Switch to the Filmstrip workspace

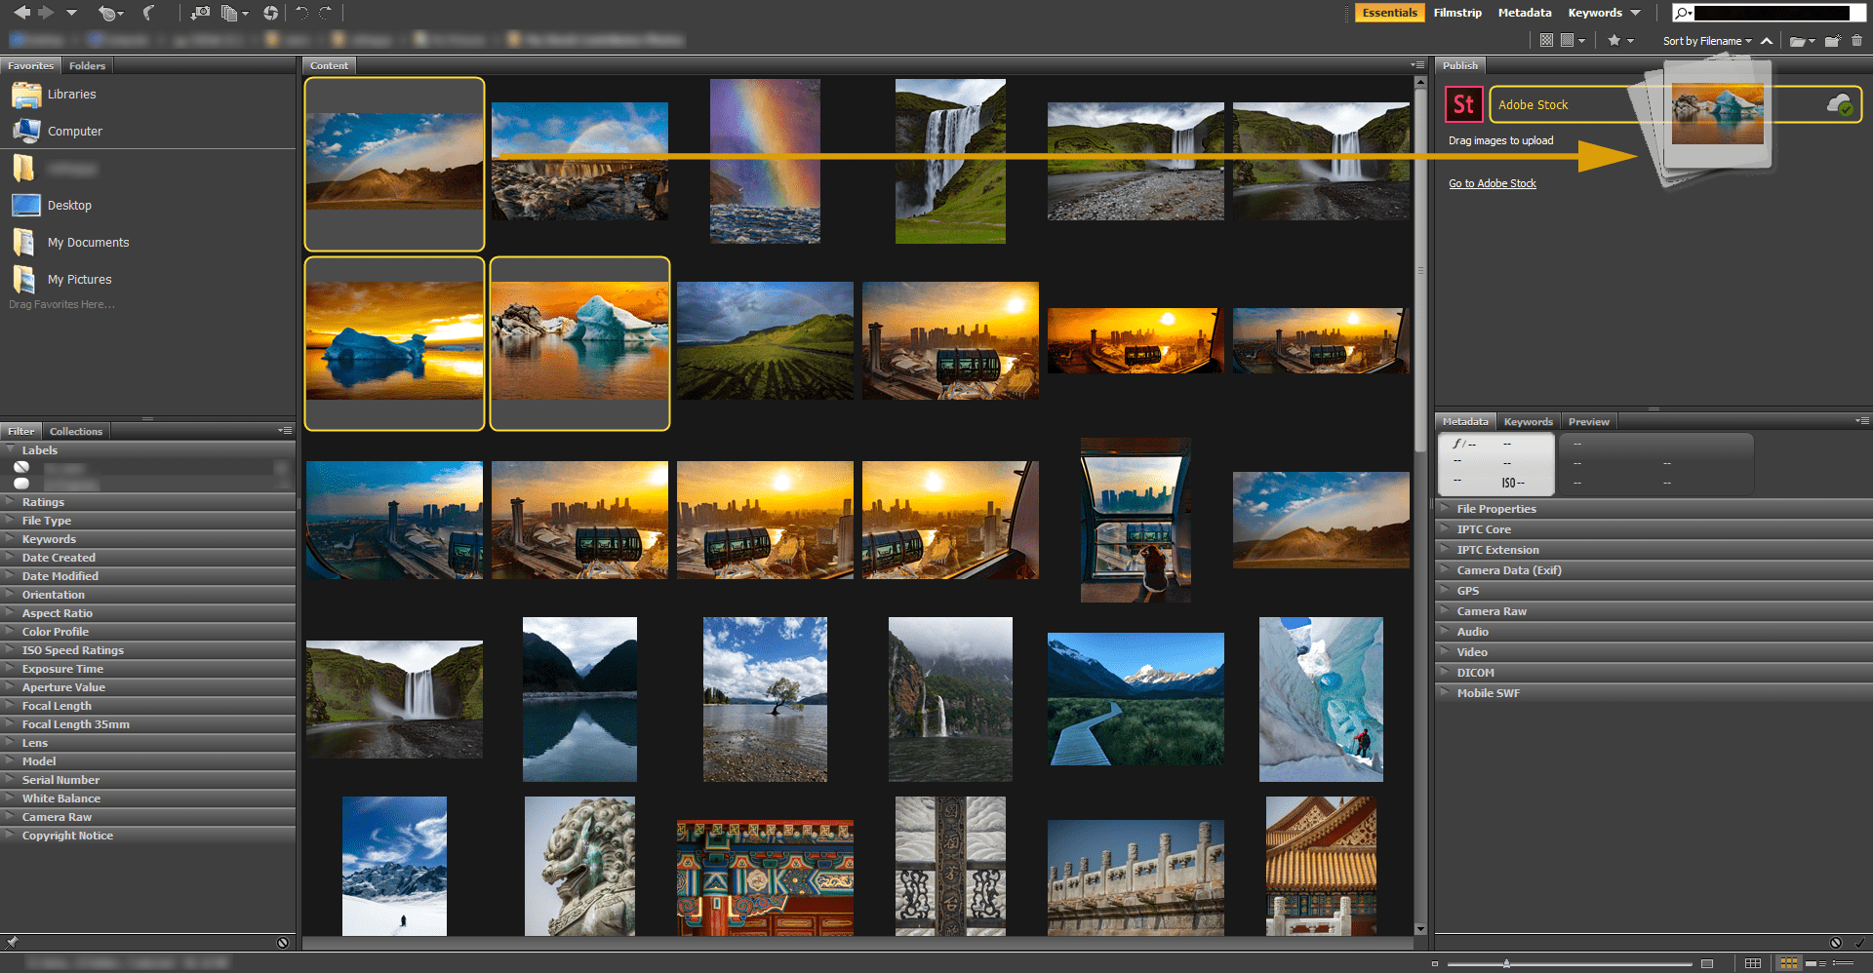pos(1457,13)
